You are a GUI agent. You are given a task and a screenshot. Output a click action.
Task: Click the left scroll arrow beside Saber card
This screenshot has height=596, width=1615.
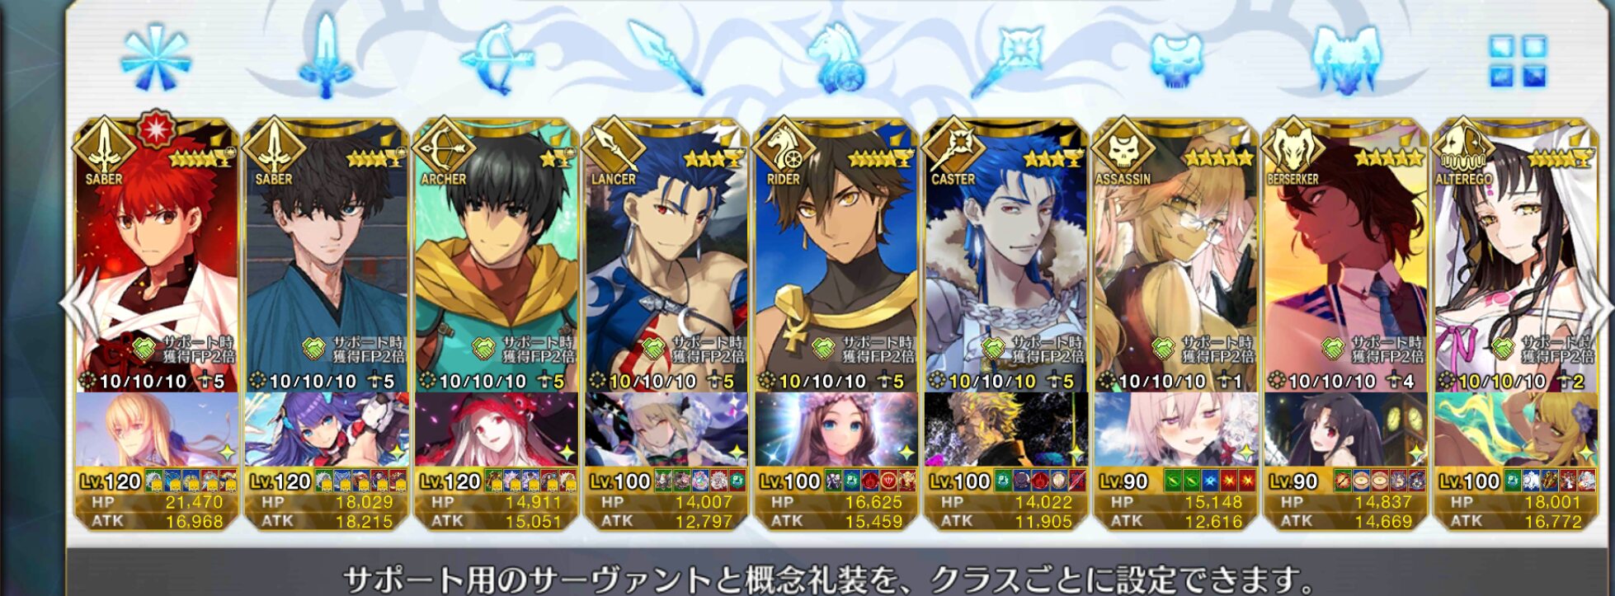click(69, 303)
